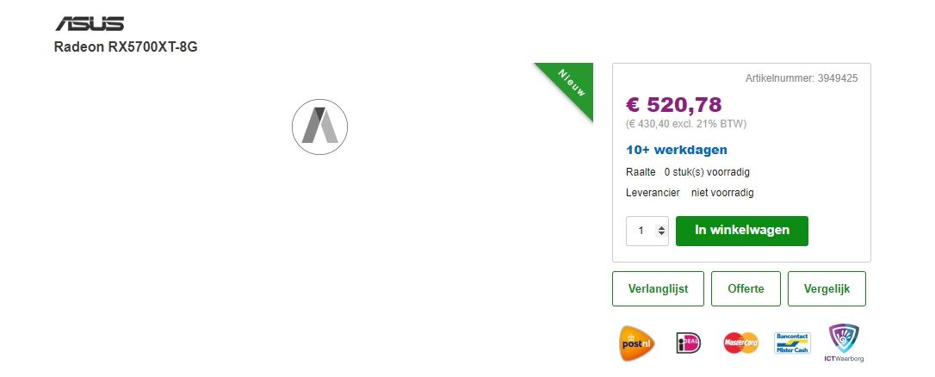Open the ICT Waarborg badge

tap(843, 343)
